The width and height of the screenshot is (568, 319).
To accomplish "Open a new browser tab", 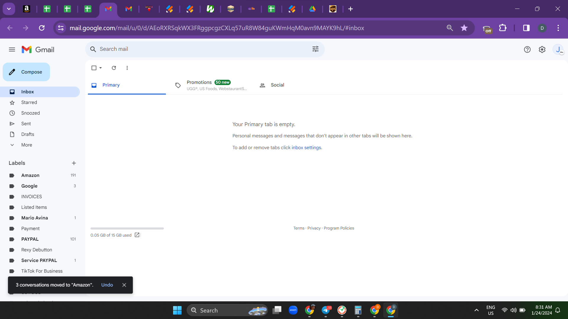I will [x=351, y=9].
